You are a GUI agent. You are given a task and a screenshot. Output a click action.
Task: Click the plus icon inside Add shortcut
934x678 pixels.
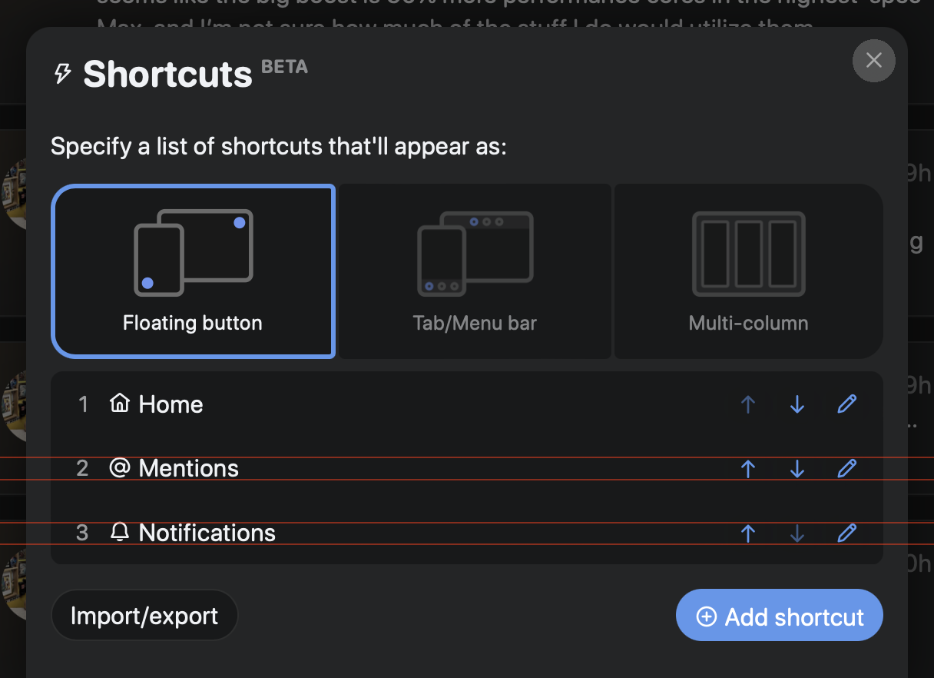[x=706, y=615]
